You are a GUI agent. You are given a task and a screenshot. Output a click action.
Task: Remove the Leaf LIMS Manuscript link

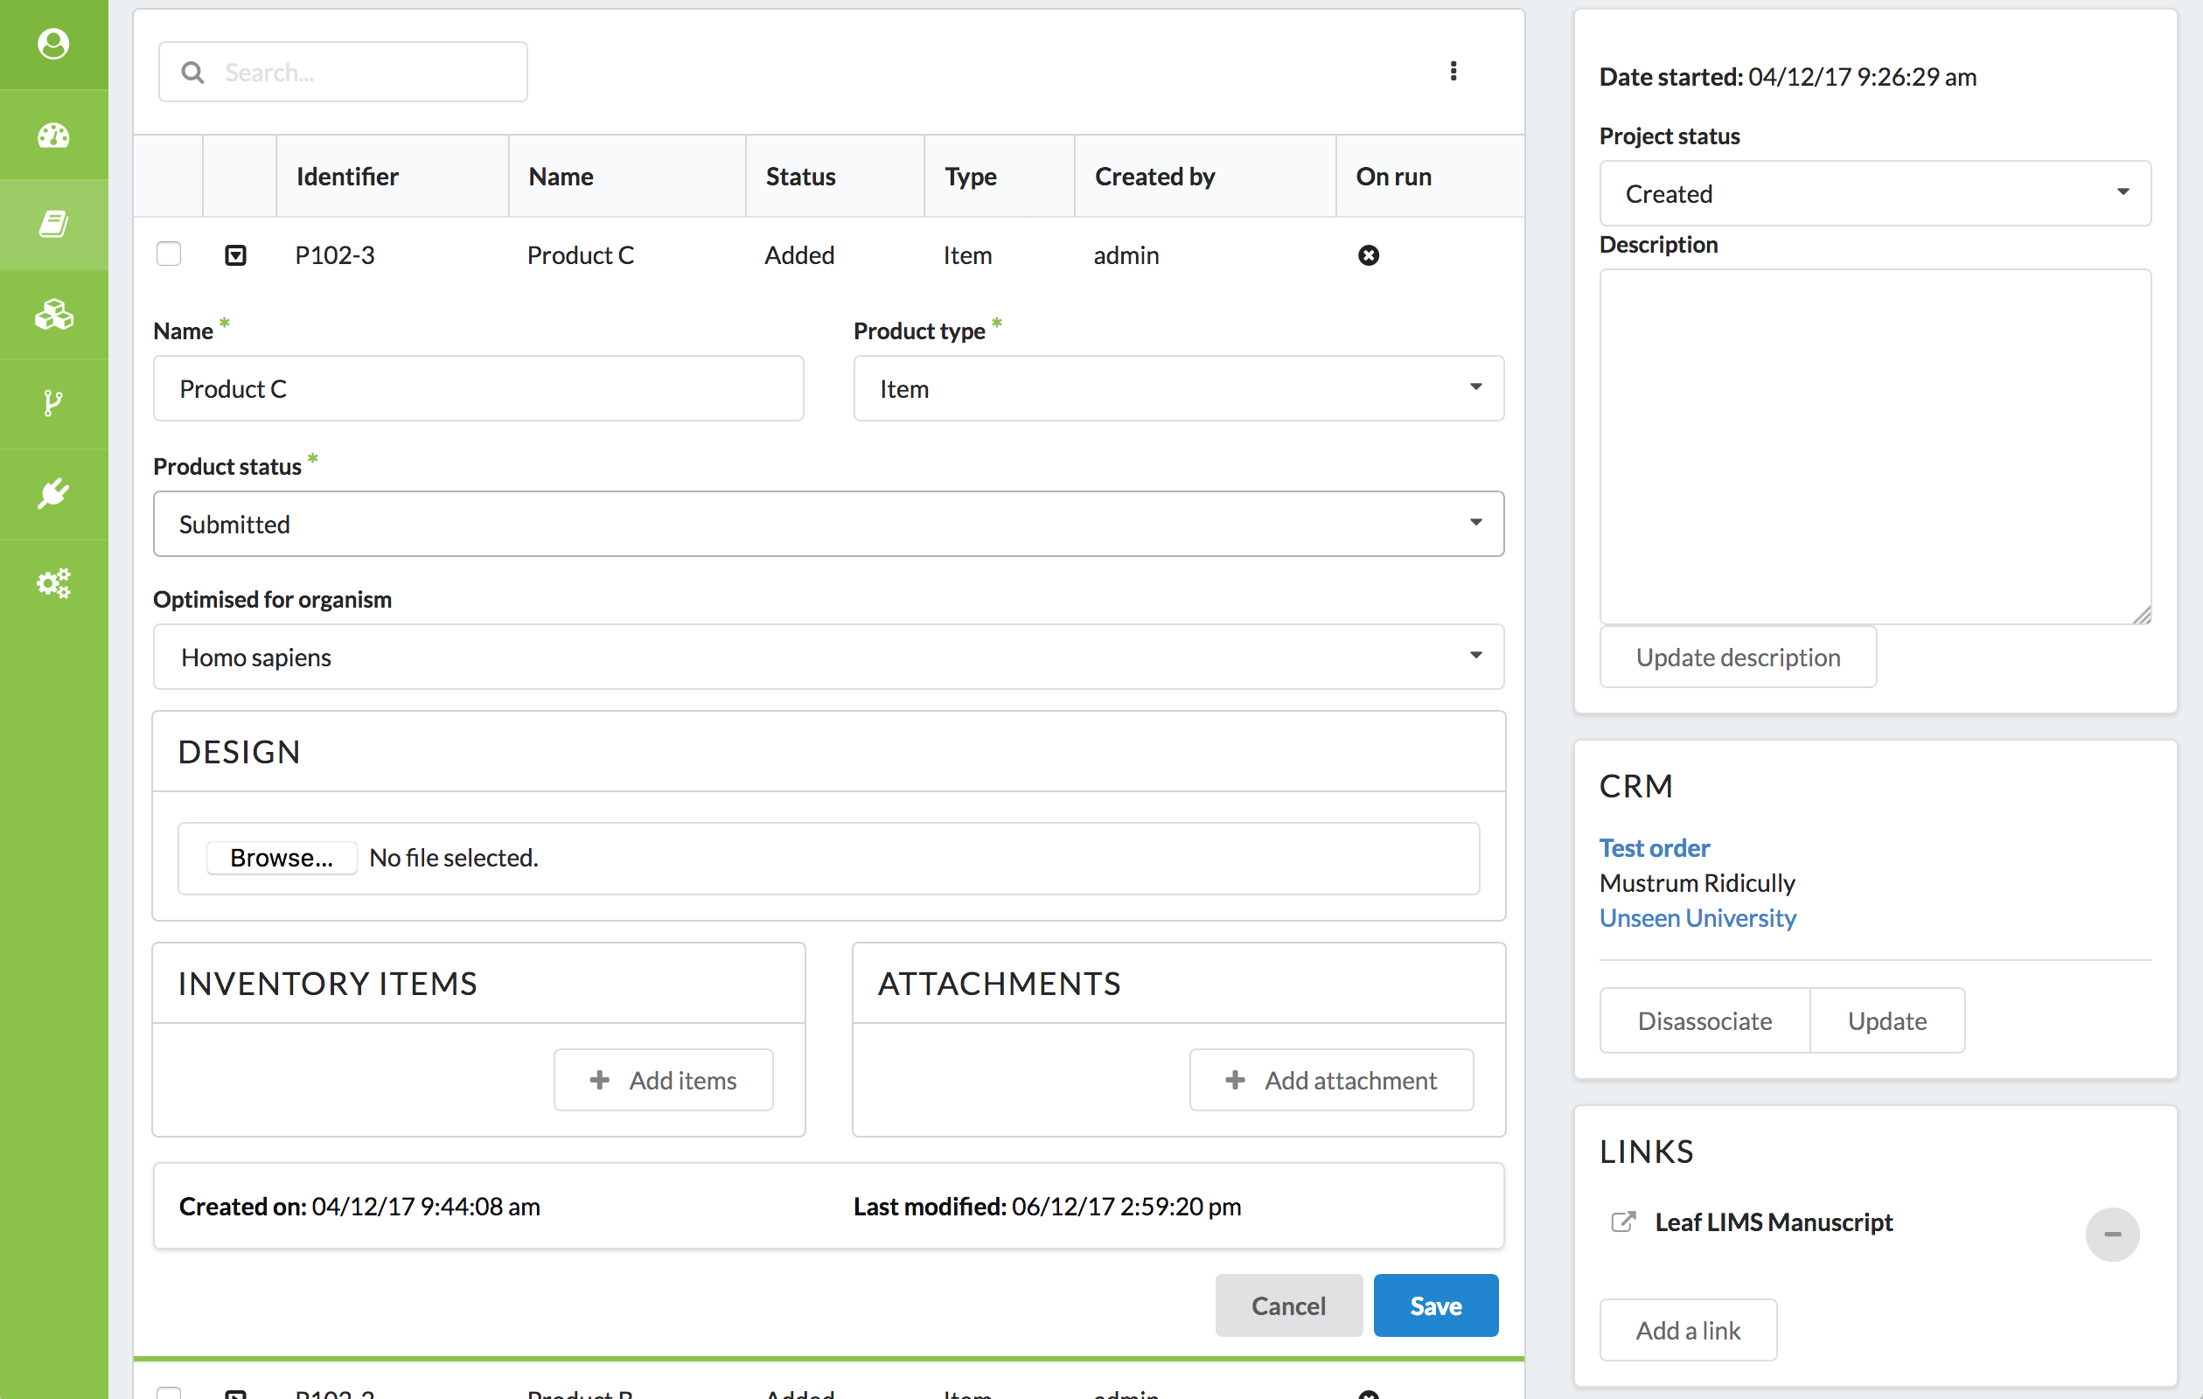point(2111,1235)
